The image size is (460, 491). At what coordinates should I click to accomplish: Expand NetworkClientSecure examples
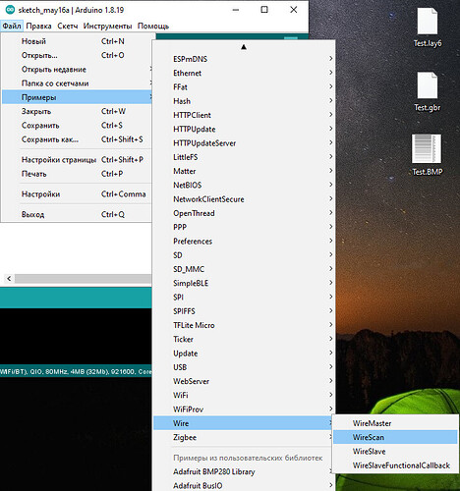click(x=244, y=199)
